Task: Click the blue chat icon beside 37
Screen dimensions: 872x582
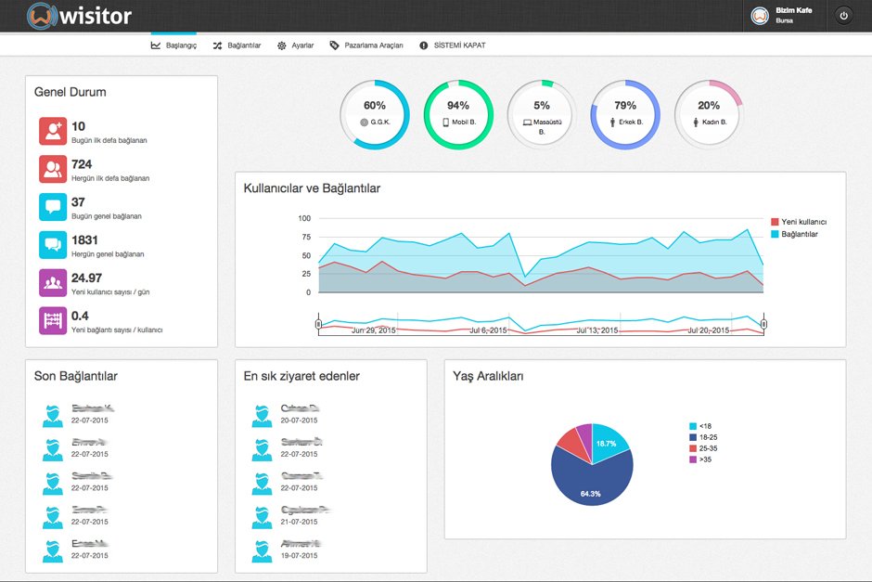Action: click(52, 207)
